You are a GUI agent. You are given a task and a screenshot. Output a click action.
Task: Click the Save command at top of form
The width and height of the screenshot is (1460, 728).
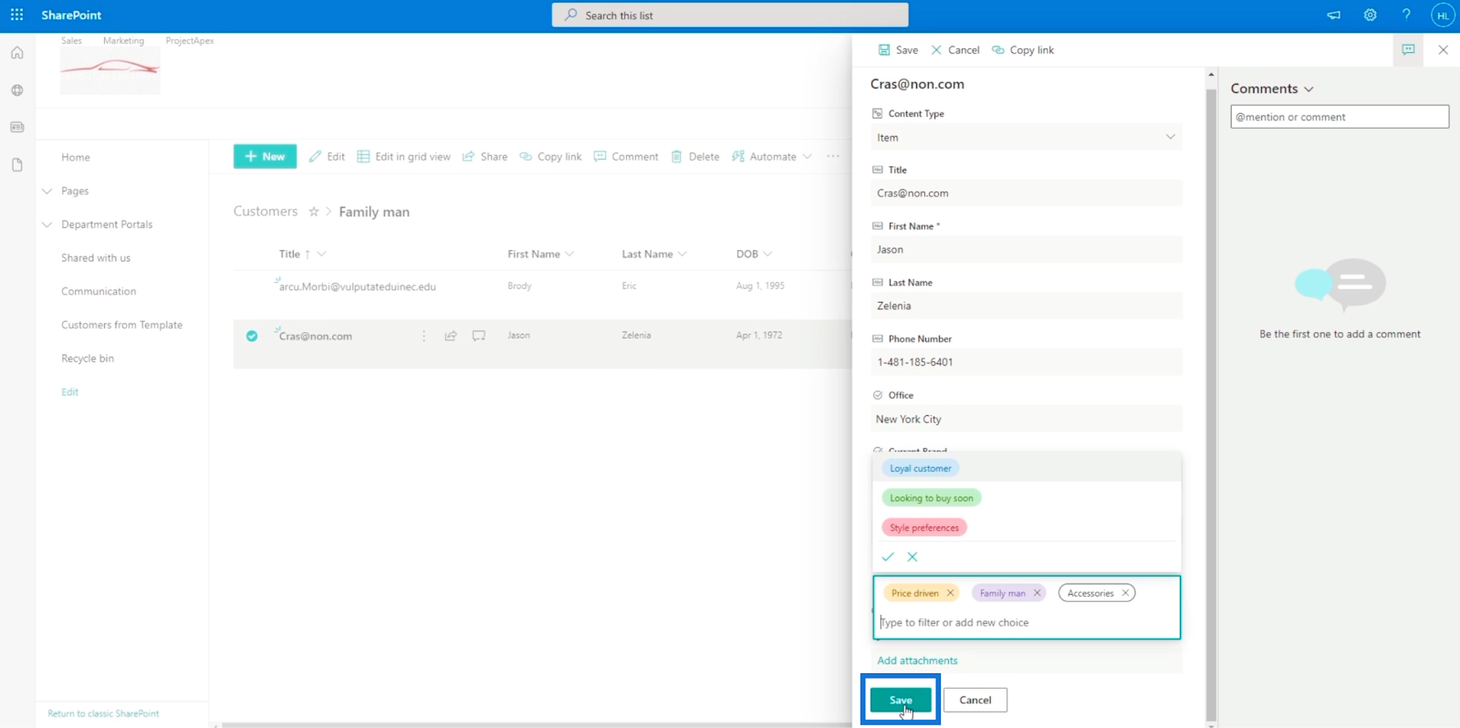point(898,50)
